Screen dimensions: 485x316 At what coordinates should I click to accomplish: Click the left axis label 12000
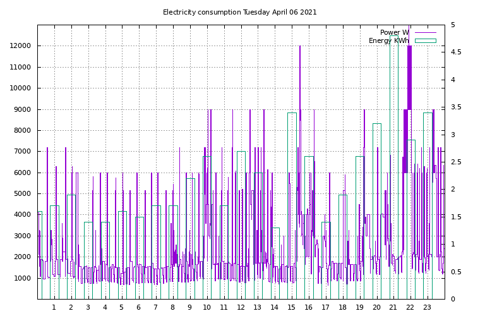[20, 46]
